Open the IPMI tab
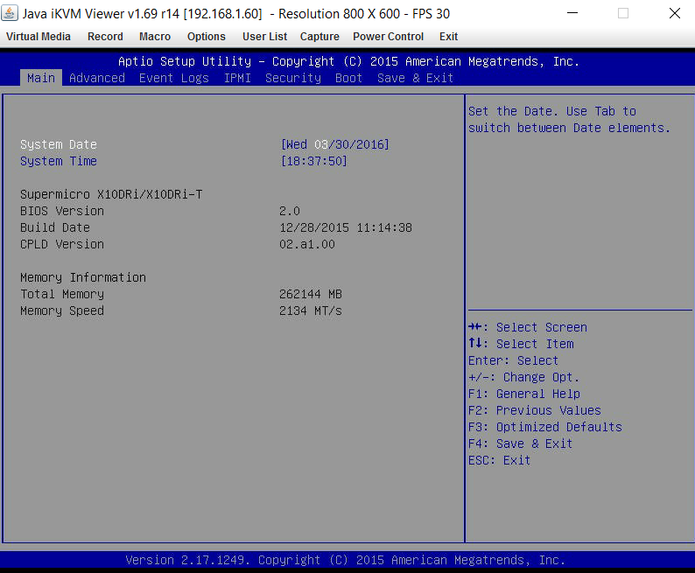Viewport: 695px width, 573px height. pyautogui.click(x=237, y=78)
